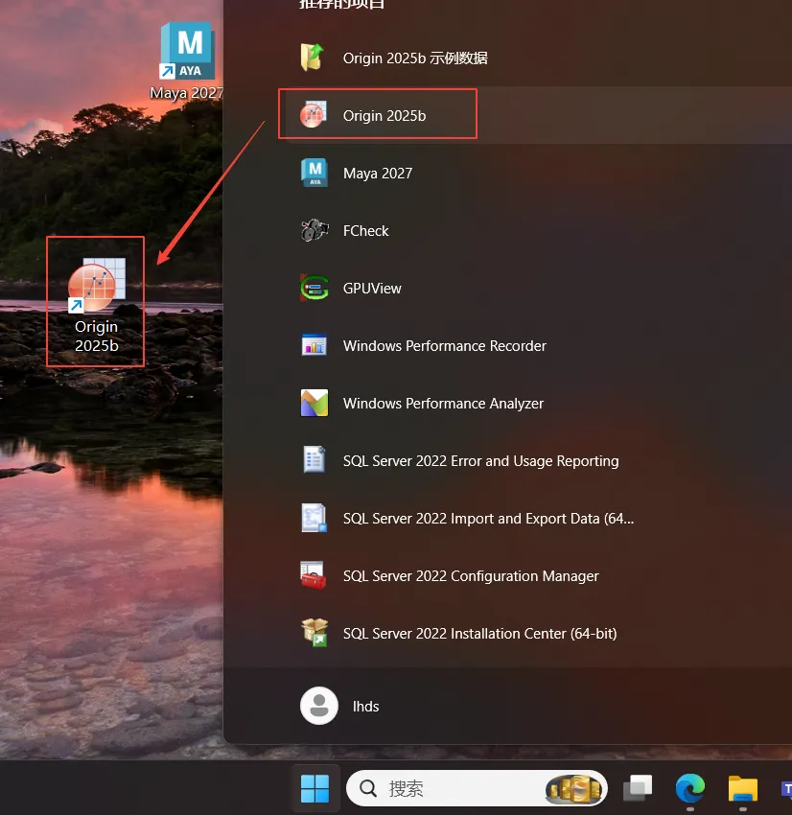Click the GPUView app icon
Screen dimensions: 792x815
pyautogui.click(x=314, y=288)
